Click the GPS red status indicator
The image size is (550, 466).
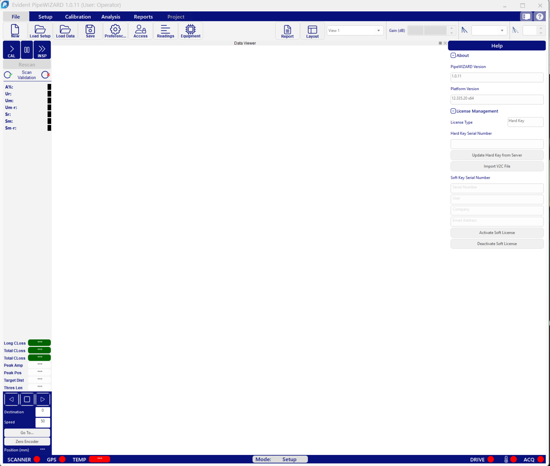tap(62, 459)
